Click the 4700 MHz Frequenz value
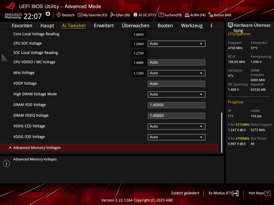 point(235,48)
